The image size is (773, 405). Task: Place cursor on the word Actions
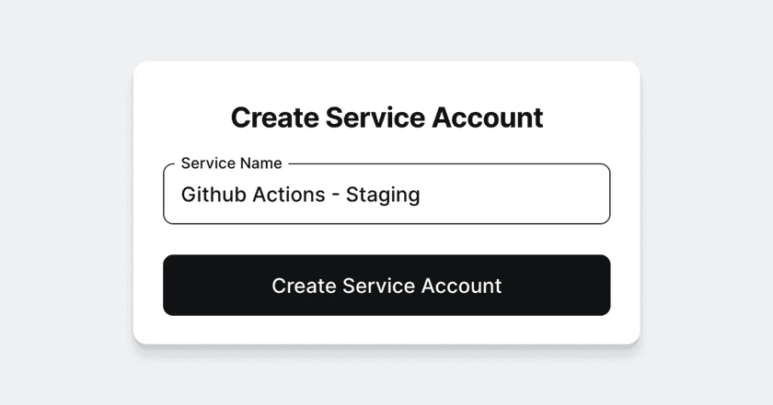coord(280,195)
